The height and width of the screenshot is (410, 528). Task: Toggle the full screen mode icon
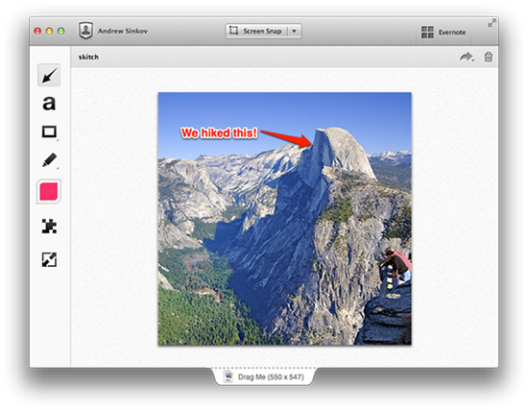pyautogui.click(x=492, y=23)
